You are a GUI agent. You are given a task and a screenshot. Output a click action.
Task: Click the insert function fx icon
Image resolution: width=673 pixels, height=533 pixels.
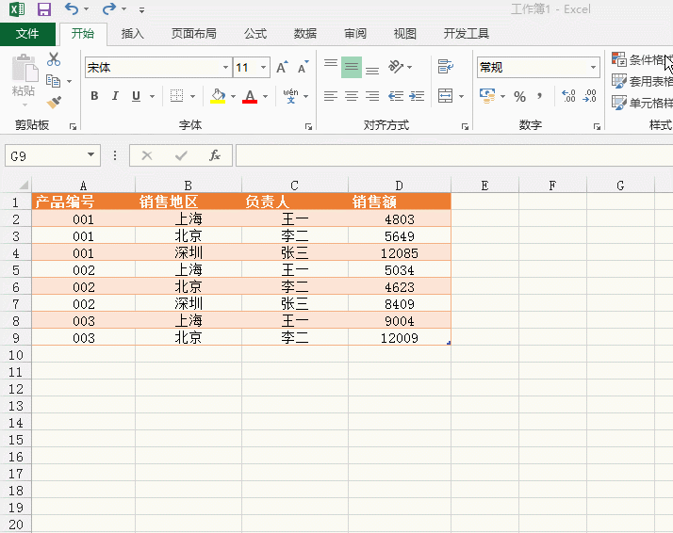coord(215,155)
